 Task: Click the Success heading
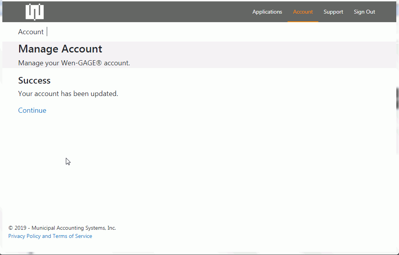tap(34, 80)
